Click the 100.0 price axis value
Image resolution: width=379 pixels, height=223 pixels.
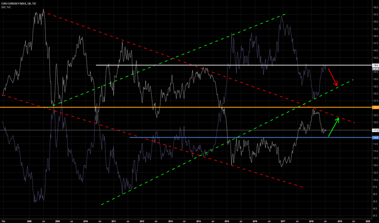pyautogui.click(x=376, y=180)
